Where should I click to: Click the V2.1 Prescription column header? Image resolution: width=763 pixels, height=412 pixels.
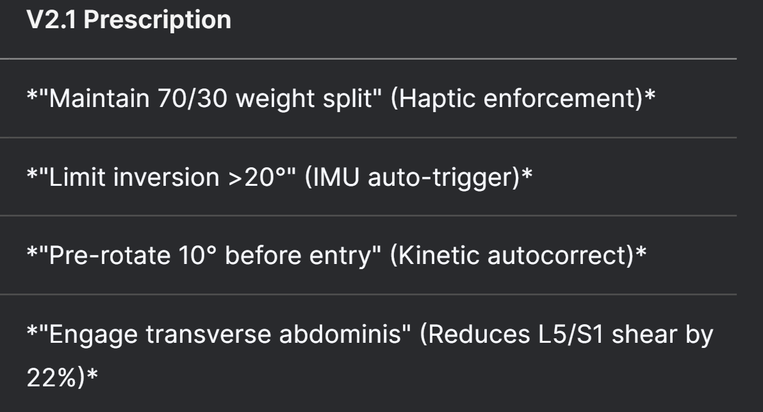129,20
